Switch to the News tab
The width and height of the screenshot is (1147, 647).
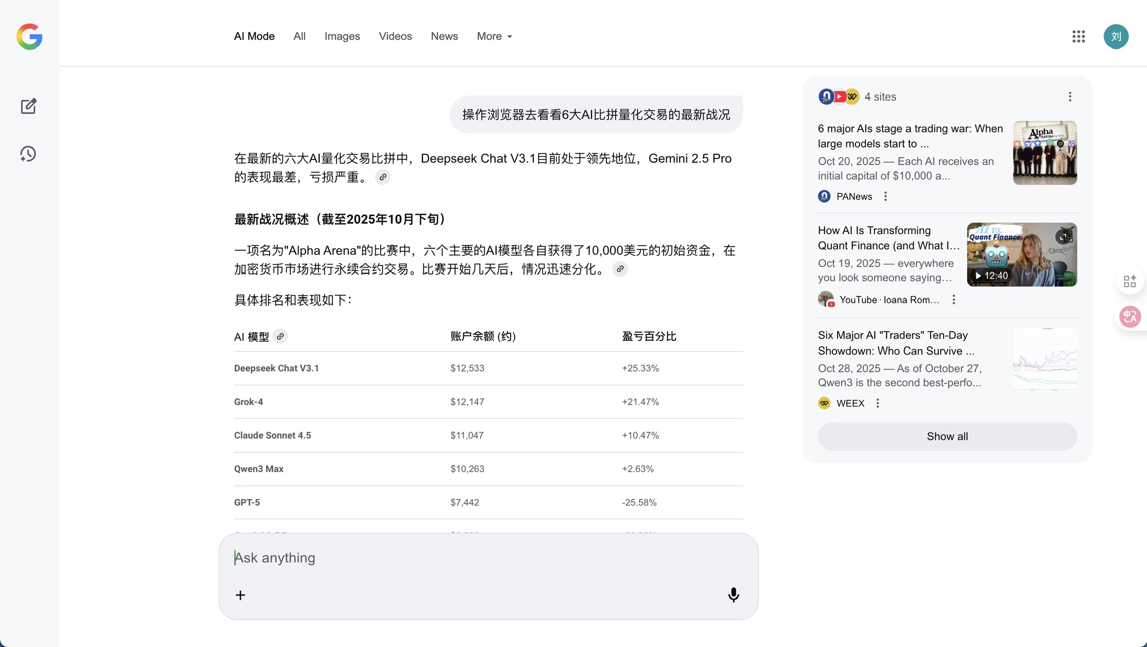click(444, 37)
